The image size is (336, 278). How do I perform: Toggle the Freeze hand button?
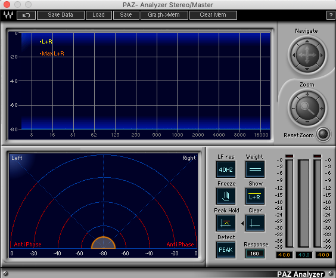click(x=226, y=196)
